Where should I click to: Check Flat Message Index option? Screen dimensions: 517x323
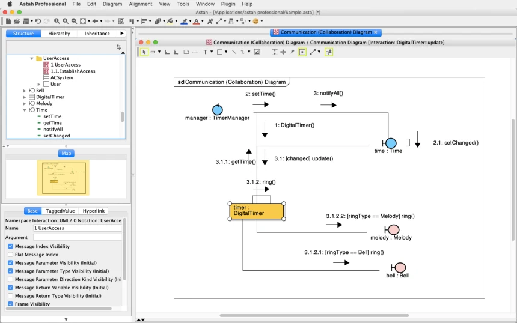tap(11, 255)
